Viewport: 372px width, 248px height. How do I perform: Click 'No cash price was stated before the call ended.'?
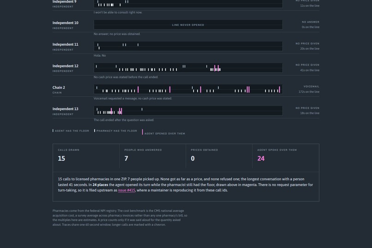[x=126, y=77]
